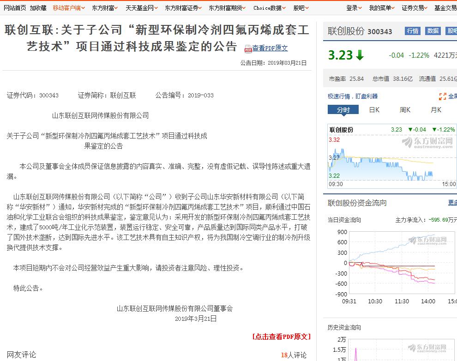Open 网站首页 link

point(15,8)
